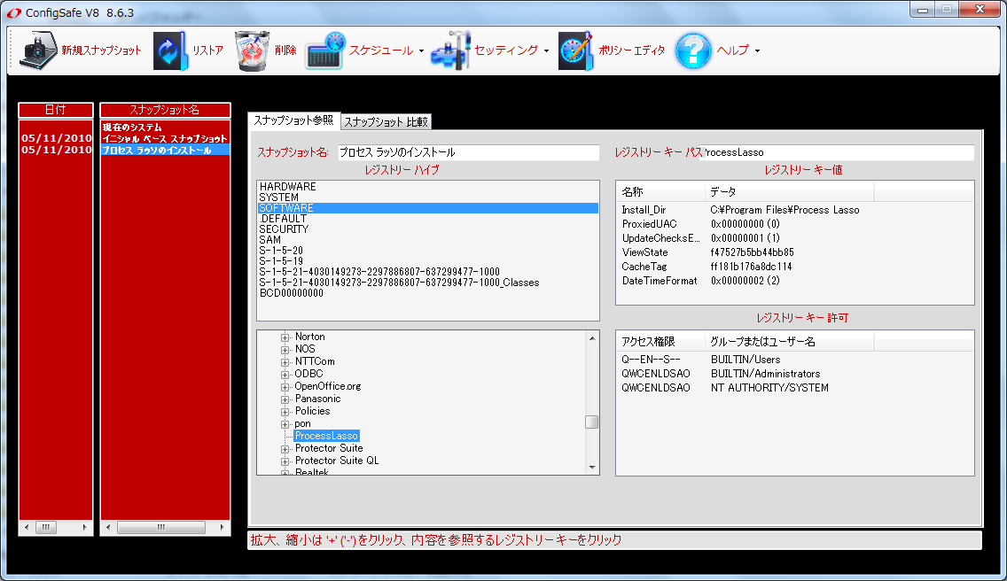Screen dimensions: 1007x581
Task: Select the スナップショット参照 tab
Action: tap(293, 120)
